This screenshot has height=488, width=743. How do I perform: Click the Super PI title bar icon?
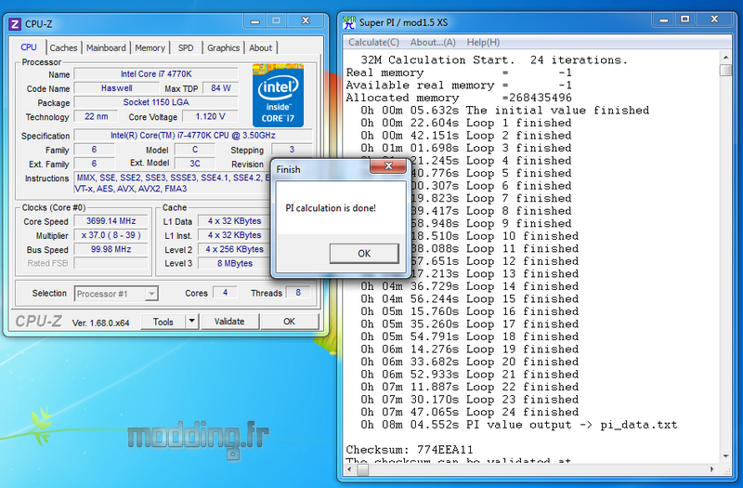point(349,22)
